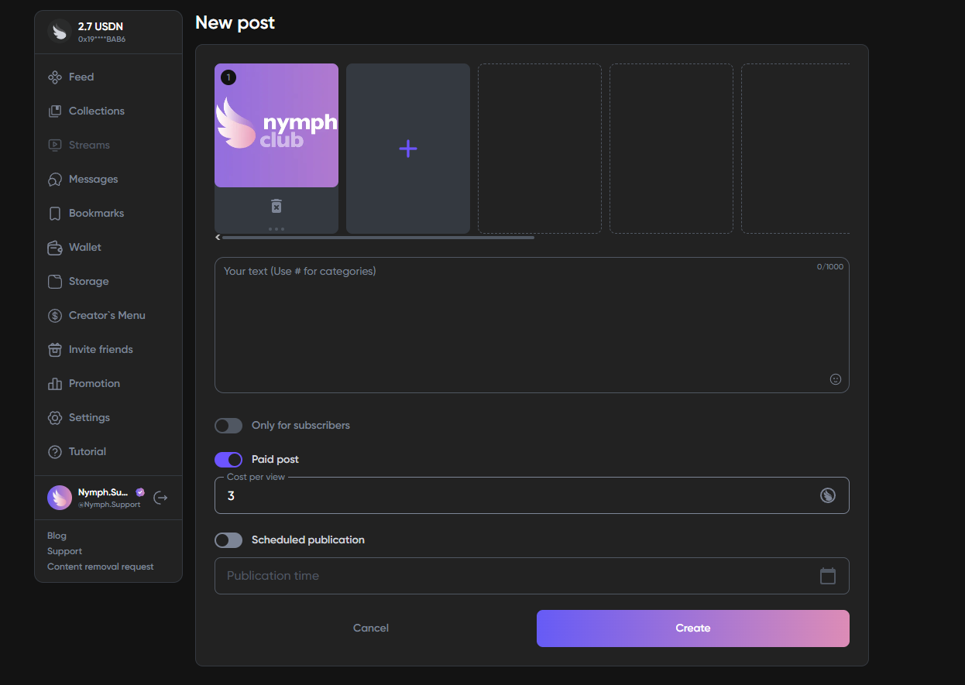Viewport: 965px width, 685px height.
Task: Open the emoji picker in text area
Action: 836,379
